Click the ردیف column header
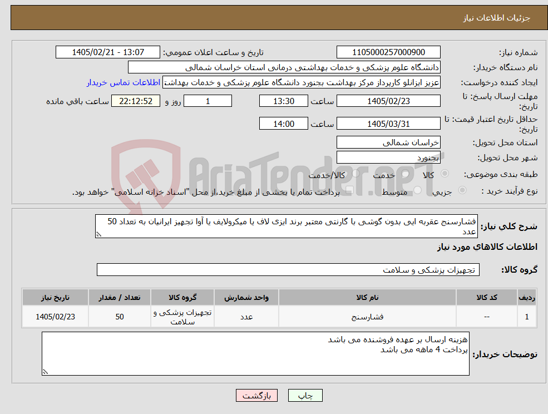 527,298
